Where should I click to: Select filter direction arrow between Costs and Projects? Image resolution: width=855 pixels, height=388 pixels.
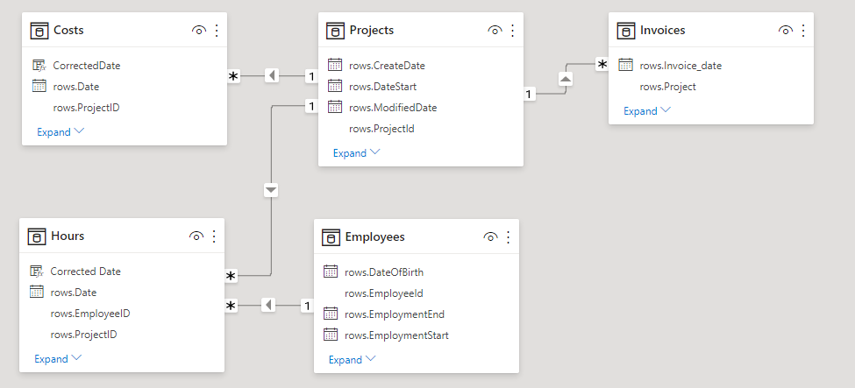point(272,75)
